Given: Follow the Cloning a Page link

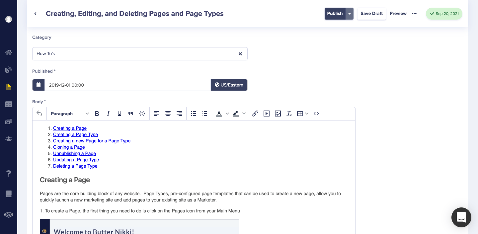Looking at the screenshot, I should point(69,147).
